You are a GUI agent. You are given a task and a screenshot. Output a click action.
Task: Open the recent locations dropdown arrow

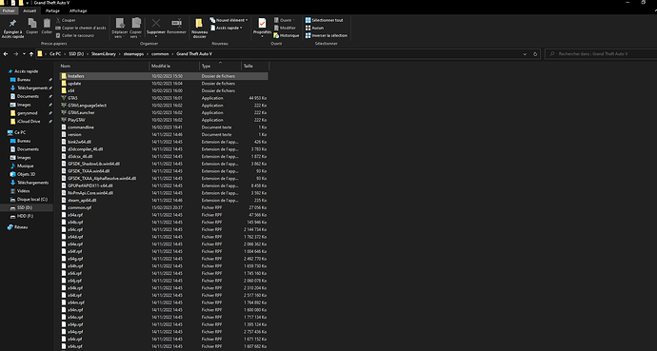click(24, 54)
